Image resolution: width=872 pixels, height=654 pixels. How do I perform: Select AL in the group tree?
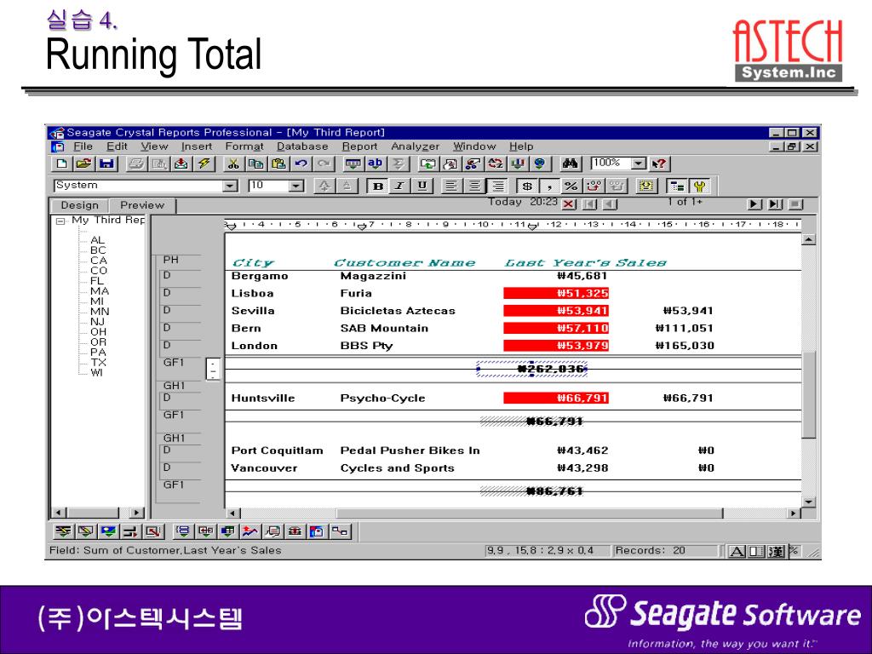(97, 240)
